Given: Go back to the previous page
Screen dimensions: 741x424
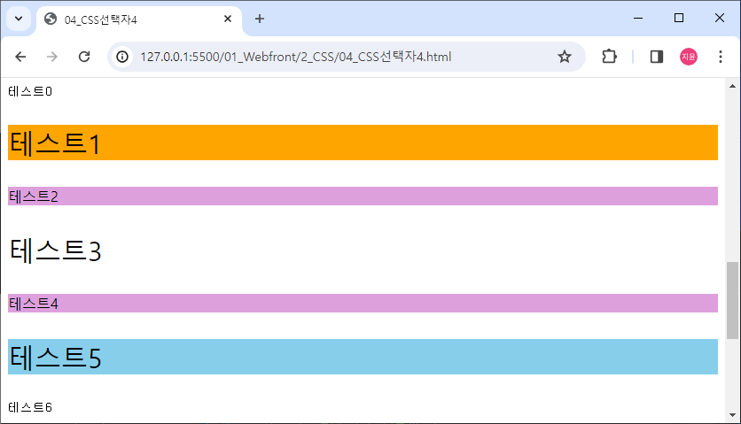Looking at the screenshot, I should pos(20,57).
